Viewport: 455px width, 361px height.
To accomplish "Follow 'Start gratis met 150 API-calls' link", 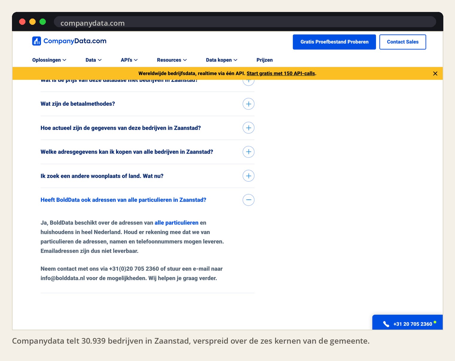I will tap(281, 74).
